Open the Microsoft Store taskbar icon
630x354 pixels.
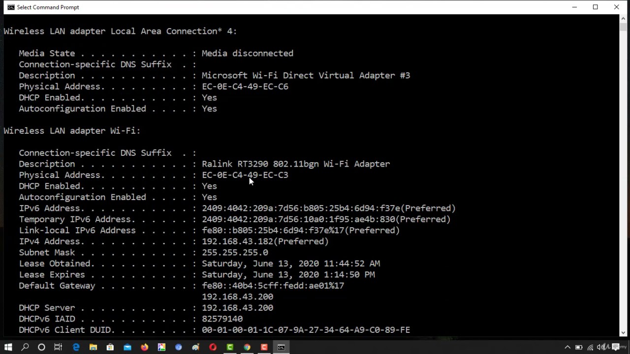coord(110,347)
